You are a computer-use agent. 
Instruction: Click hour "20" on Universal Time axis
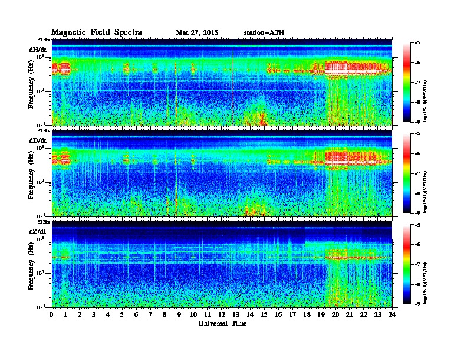point(335,315)
